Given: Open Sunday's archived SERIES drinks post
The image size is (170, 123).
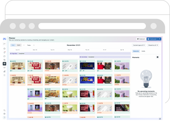Looking at the screenshot, I should click(x=18, y=80).
